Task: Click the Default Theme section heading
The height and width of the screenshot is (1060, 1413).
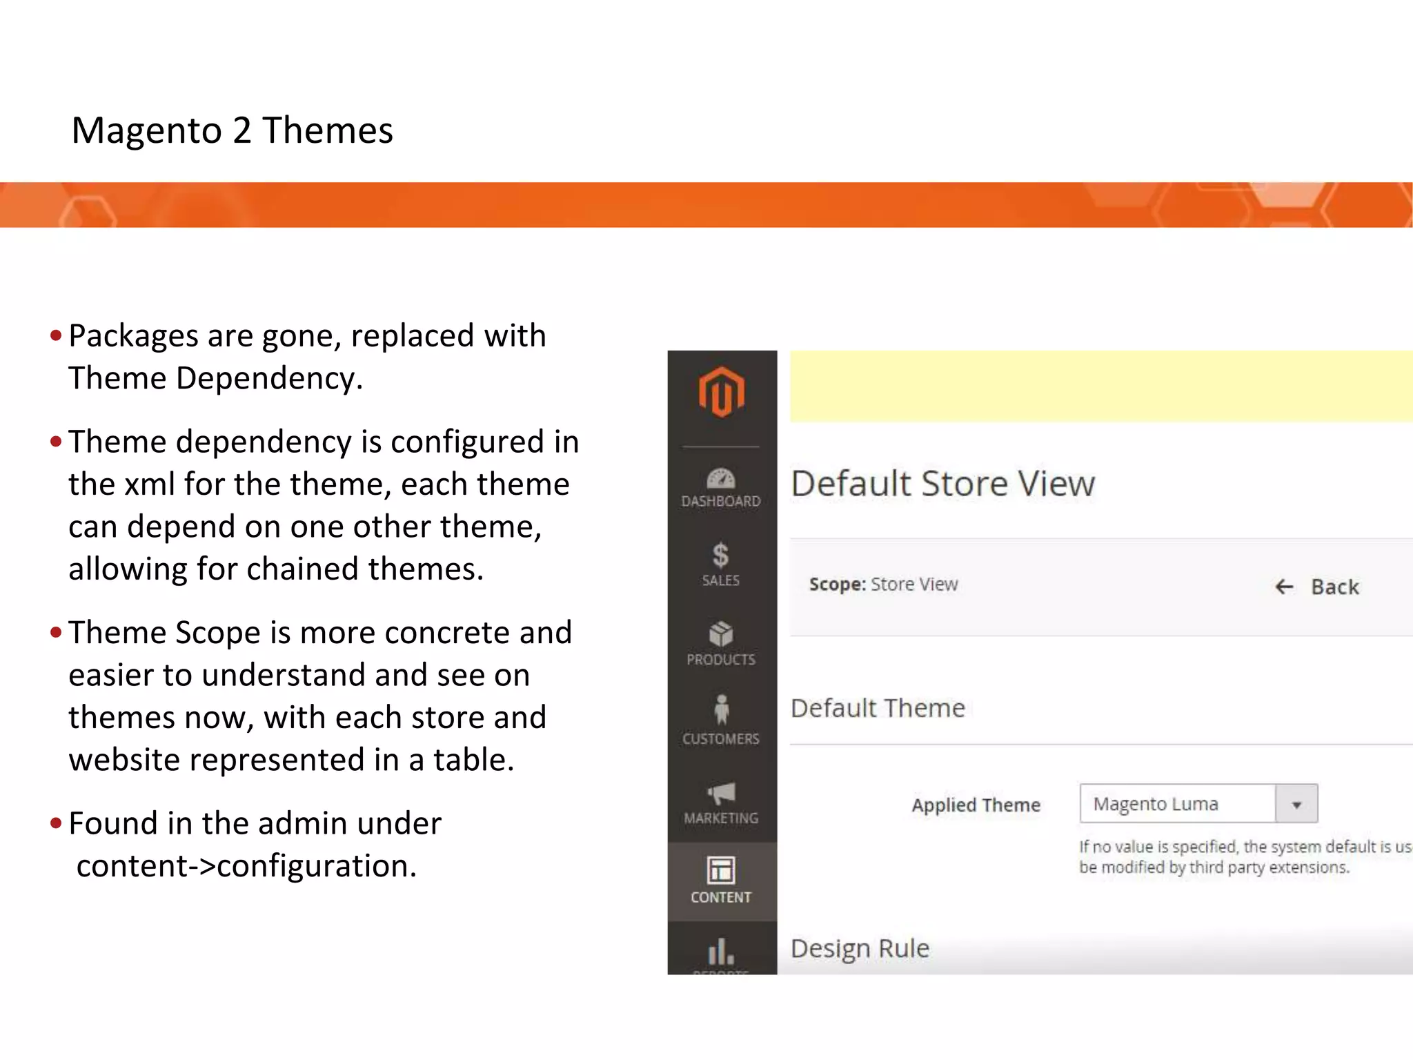Action: coord(878,709)
